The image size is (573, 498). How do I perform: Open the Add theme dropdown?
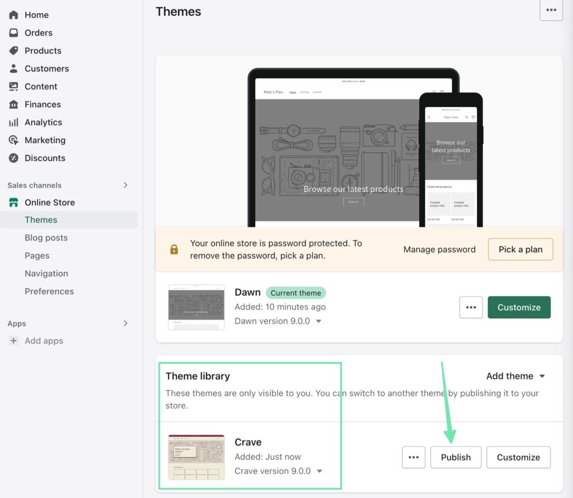pyautogui.click(x=515, y=376)
